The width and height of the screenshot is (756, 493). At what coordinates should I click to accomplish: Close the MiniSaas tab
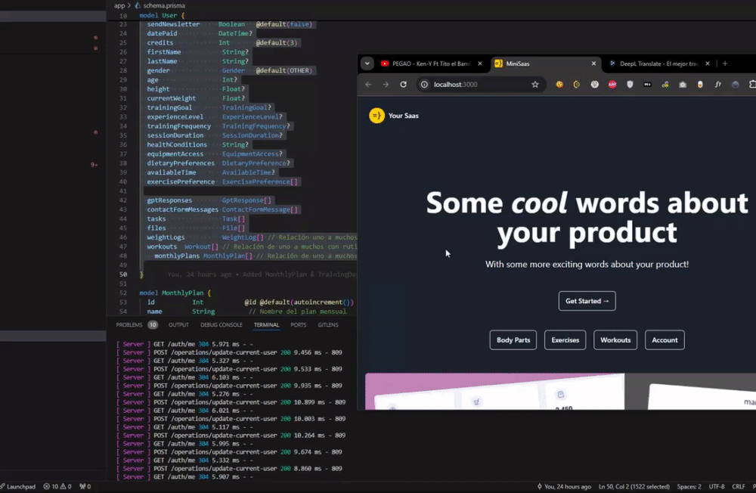point(593,64)
